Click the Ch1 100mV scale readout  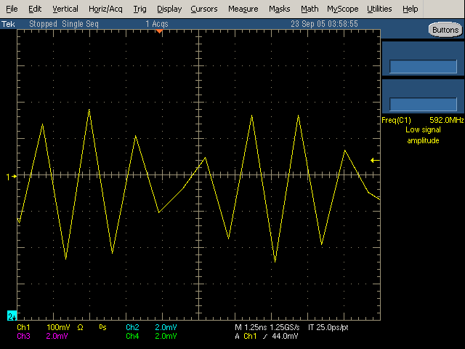click(49, 328)
